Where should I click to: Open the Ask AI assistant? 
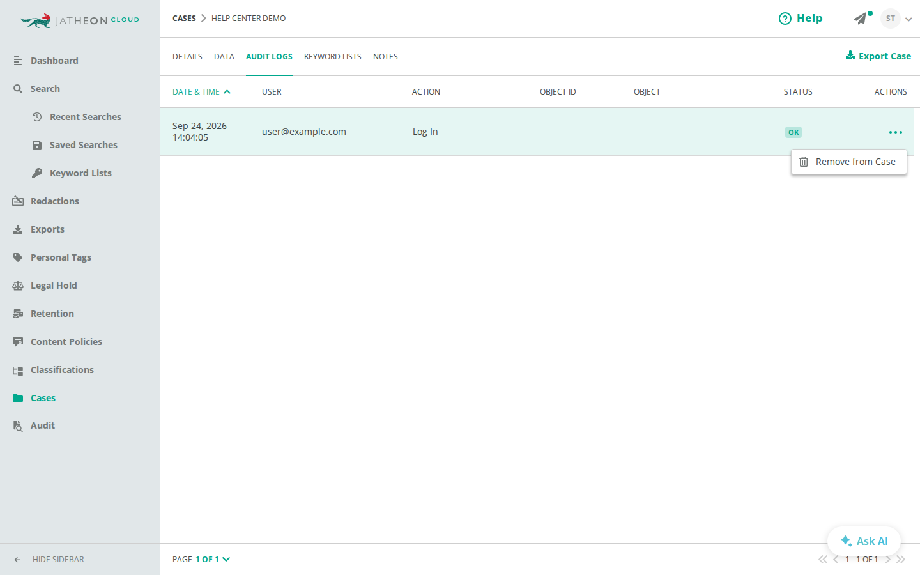[x=864, y=541]
